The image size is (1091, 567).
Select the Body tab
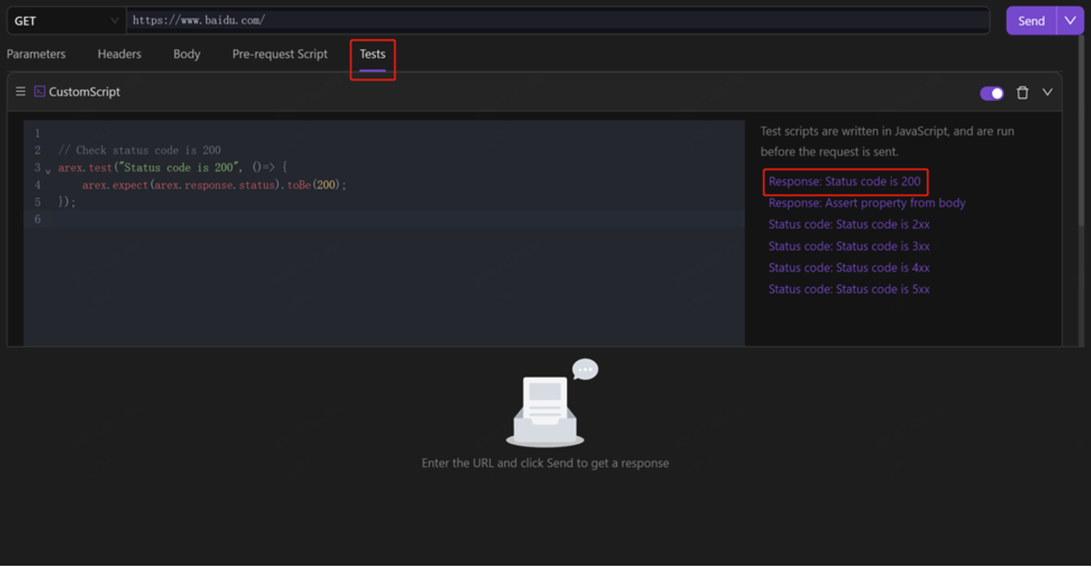pyautogui.click(x=187, y=55)
